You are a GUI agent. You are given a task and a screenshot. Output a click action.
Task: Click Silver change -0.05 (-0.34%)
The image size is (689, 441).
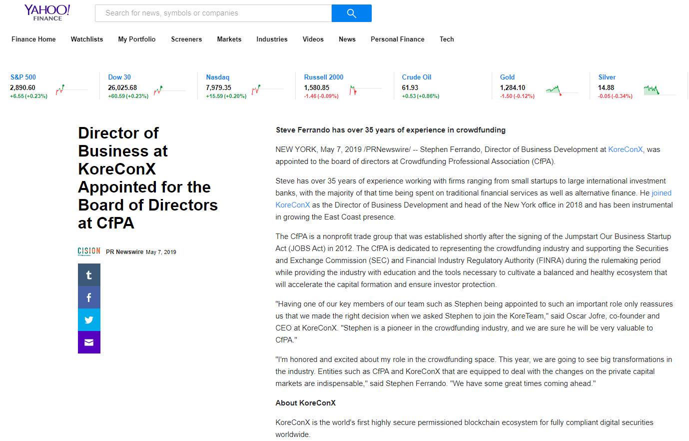(x=615, y=96)
